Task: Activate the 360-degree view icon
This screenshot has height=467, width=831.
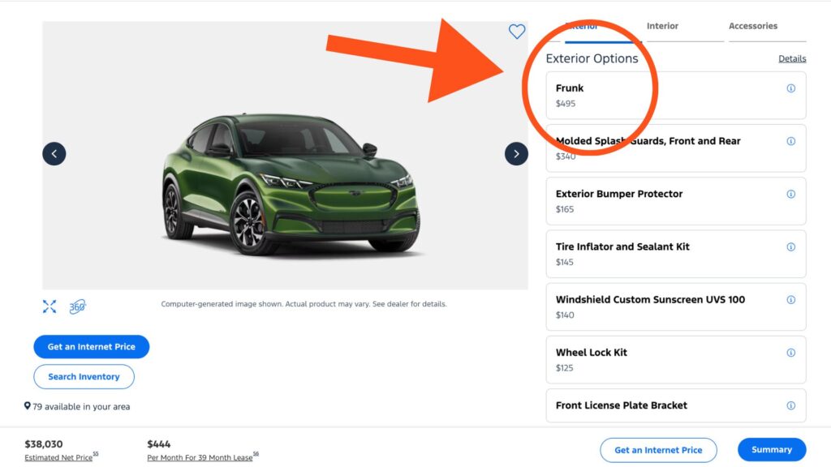Action: click(78, 306)
